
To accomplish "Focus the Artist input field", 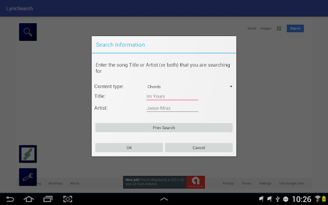I will (172, 108).
